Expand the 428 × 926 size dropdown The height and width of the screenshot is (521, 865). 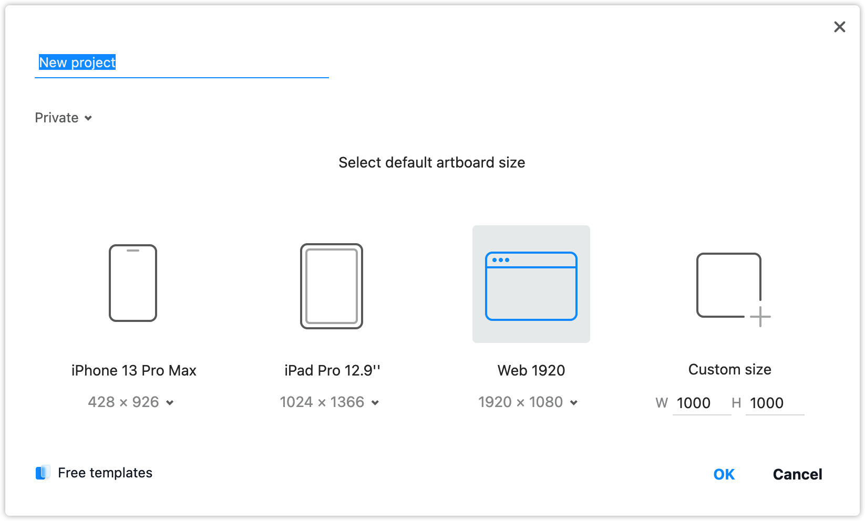coord(131,402)
